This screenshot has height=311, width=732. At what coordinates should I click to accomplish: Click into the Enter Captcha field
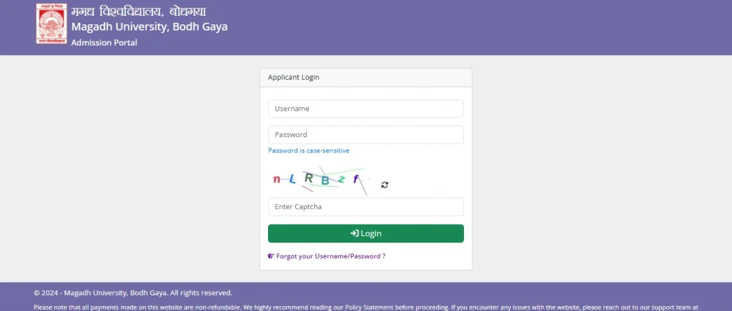point(365,207)
